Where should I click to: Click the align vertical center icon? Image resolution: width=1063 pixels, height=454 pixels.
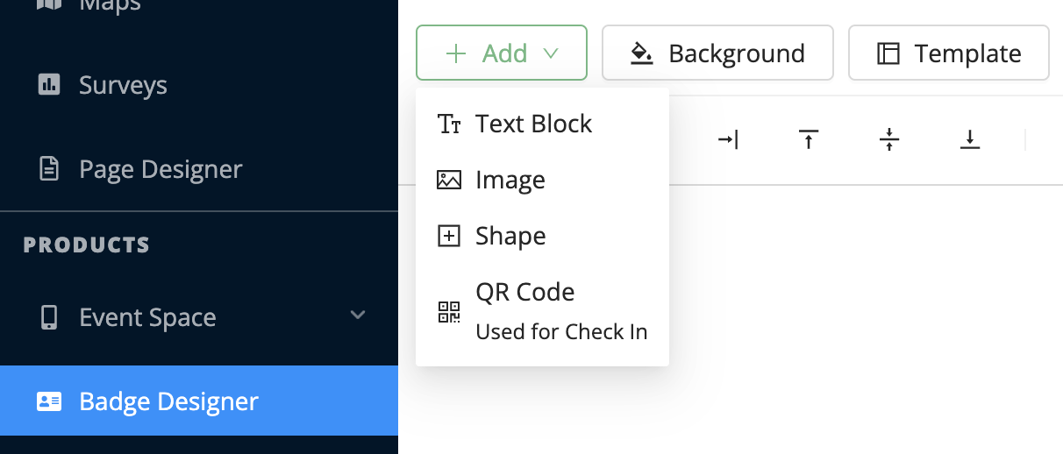click(889, 139)
